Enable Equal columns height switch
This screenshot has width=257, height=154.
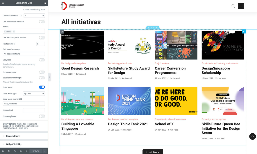click(42, 78)
